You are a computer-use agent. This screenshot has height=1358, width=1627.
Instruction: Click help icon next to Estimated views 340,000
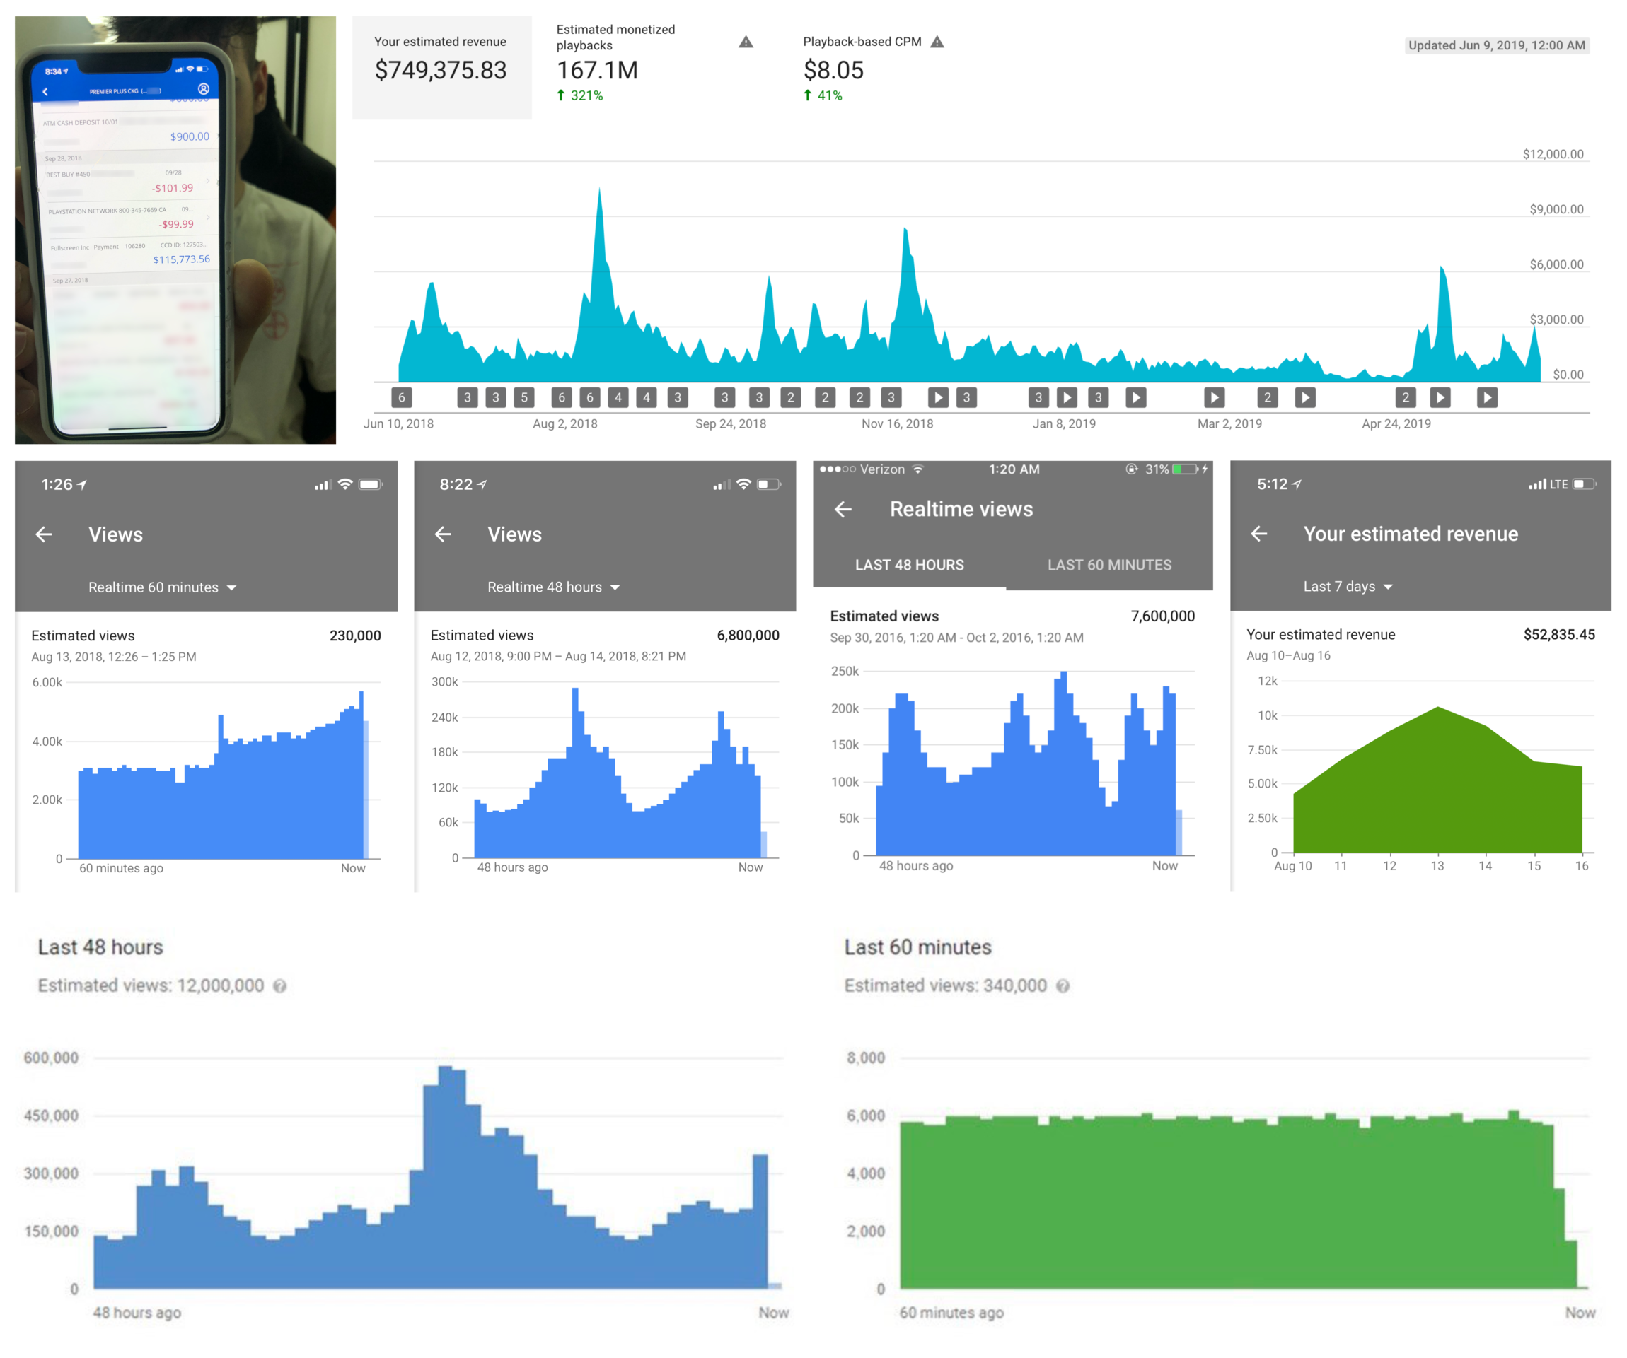(1063, 985)
